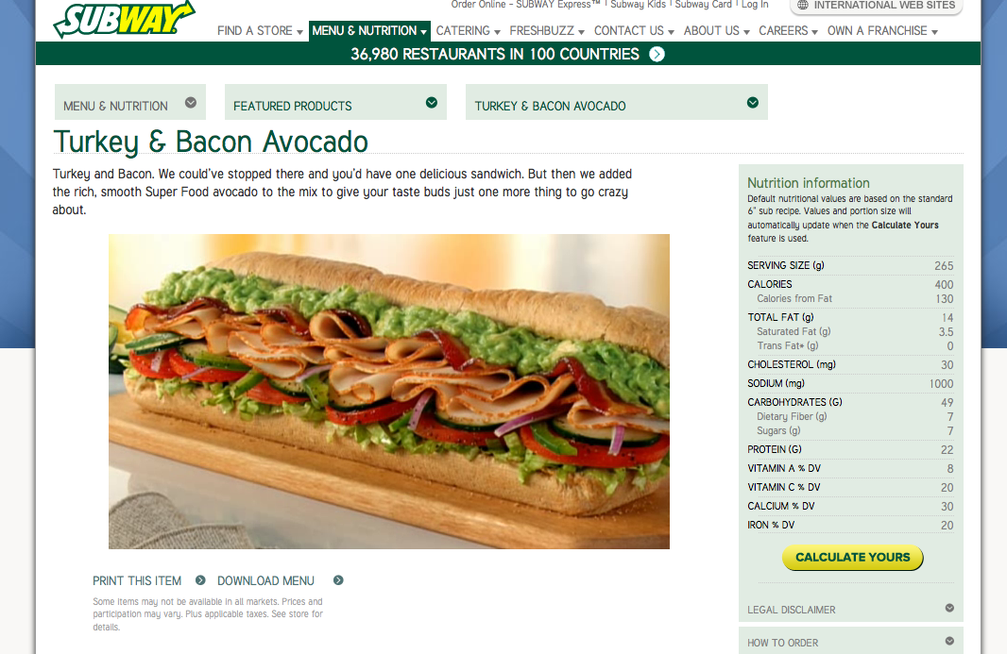The height and width of the screenshot is (654, 1007).
Task: Open the Own A Franchise menu
Action: pyautogui.click(x=882, y=31)
